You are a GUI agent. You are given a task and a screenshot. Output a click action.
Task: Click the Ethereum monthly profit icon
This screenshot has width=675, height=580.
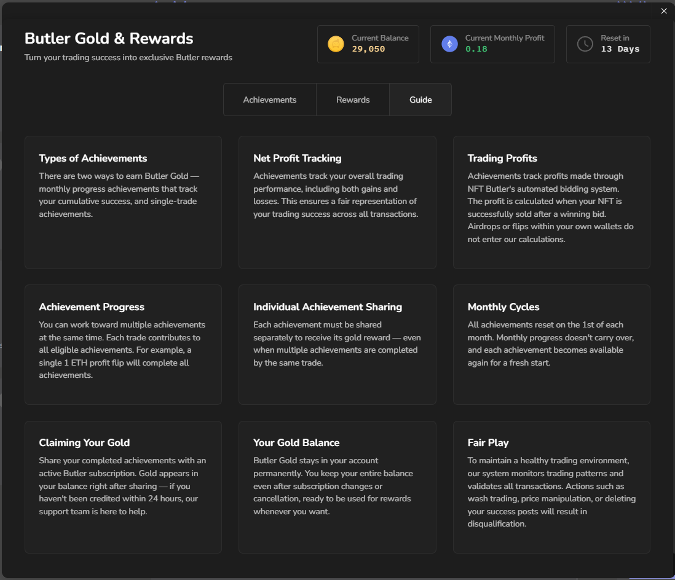coord(449,44)
